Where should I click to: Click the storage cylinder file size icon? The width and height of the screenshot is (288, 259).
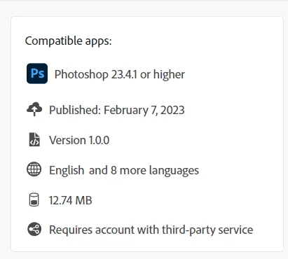click(34, 199)
